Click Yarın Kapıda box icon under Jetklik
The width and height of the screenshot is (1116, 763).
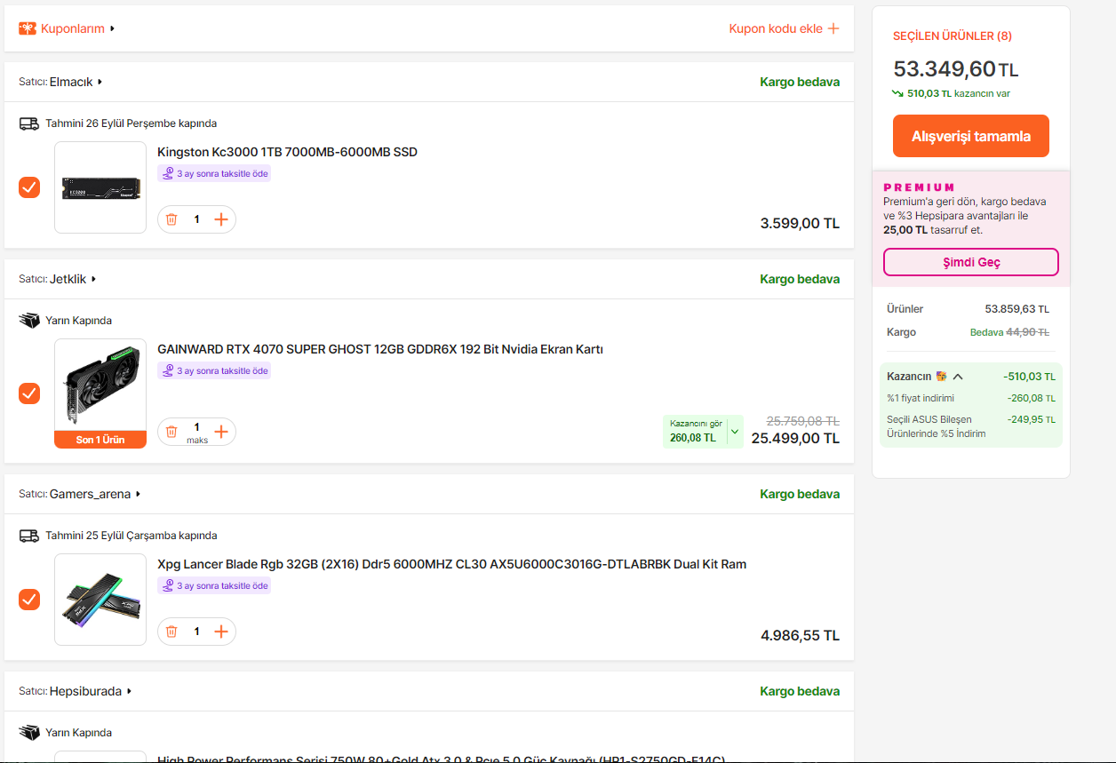click(x=29, y=321)
